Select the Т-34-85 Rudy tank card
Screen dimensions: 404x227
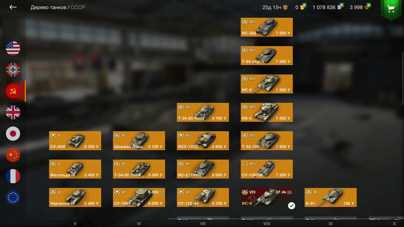click(x=203, y=112)
